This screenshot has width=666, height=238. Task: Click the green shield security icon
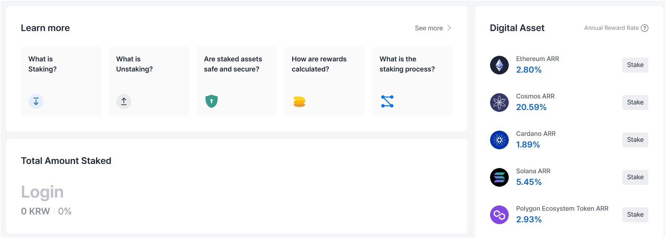click(x=212, y=101)
